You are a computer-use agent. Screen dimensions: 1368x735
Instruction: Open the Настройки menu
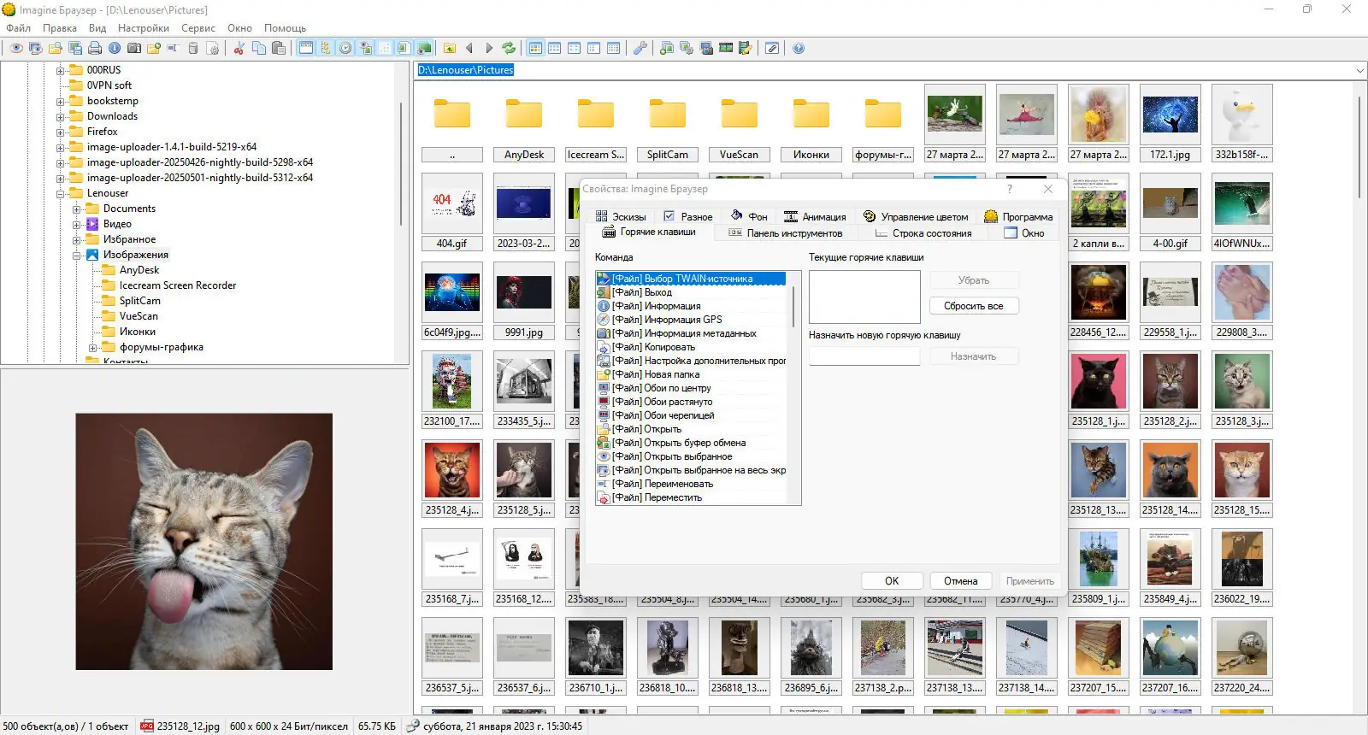coord(144,28)
